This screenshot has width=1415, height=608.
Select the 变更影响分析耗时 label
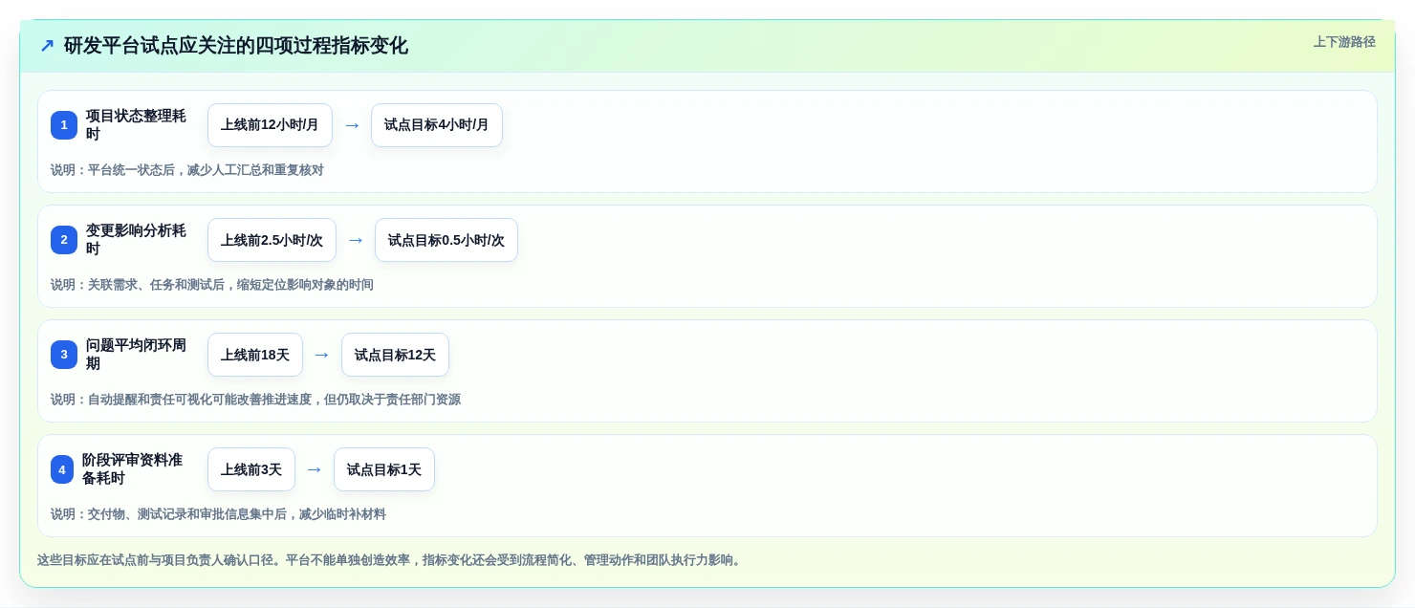pyautogui.click(x=138, y=240)
